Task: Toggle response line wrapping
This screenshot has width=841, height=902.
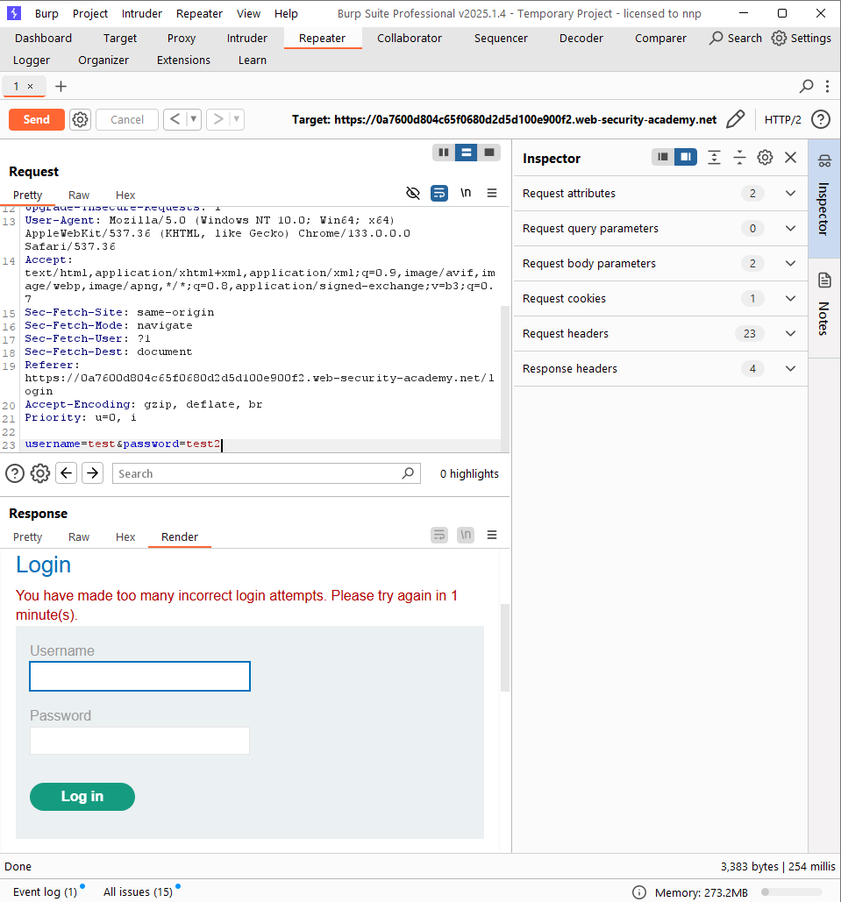Action: coord(439,535)
